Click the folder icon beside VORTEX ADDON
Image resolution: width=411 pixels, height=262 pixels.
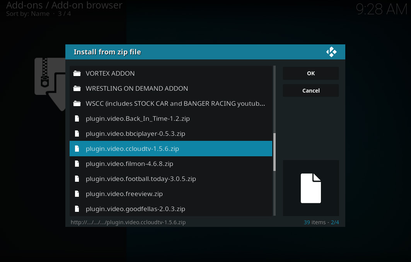[77, 73]
